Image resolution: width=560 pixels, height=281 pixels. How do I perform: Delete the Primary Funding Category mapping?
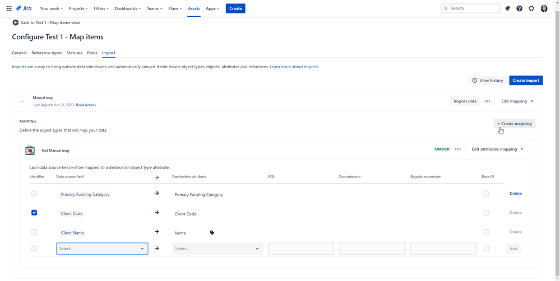(x=515, y=194)
